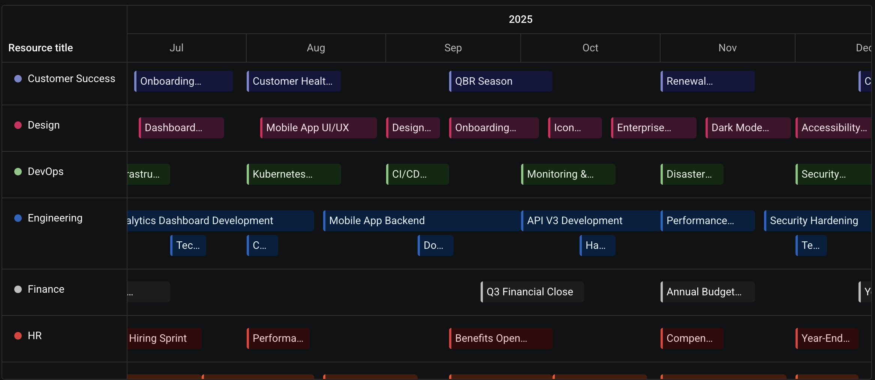Click the HR red dot
Viewport: 875px width, 380px height.
pyautogui.click(x=18, y=336)
